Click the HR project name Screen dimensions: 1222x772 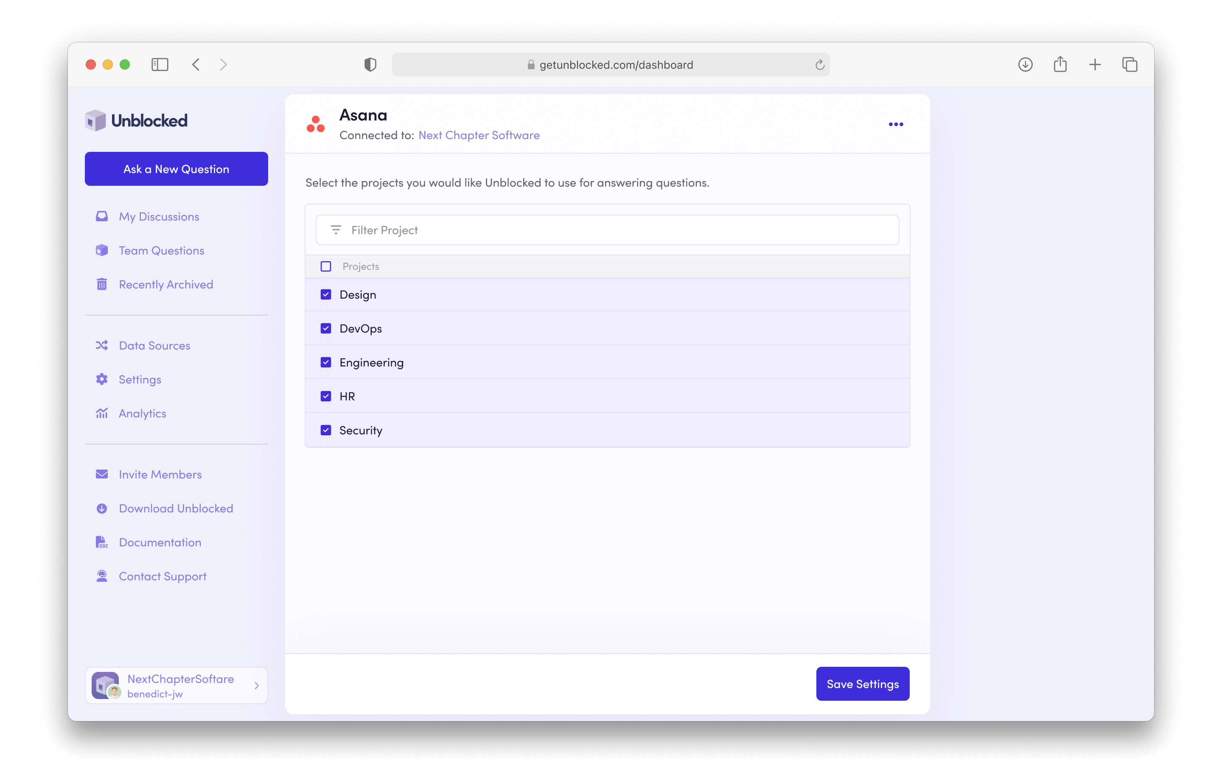347,396
